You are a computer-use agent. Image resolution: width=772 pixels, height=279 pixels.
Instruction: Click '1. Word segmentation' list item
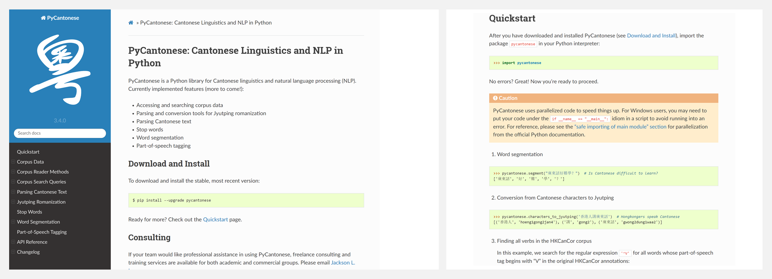(517, 154)
